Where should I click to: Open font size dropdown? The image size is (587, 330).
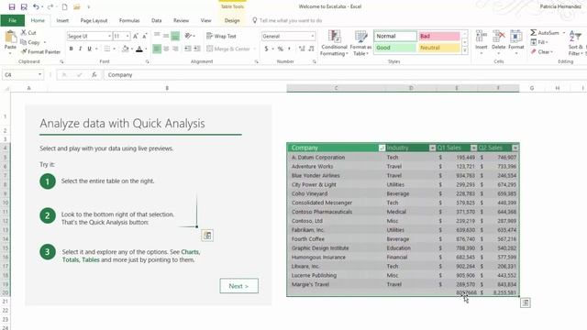[x=127, y=36]
